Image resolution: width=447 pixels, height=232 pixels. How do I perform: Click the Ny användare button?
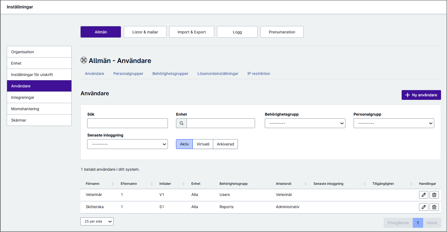(x=421, y=95)
